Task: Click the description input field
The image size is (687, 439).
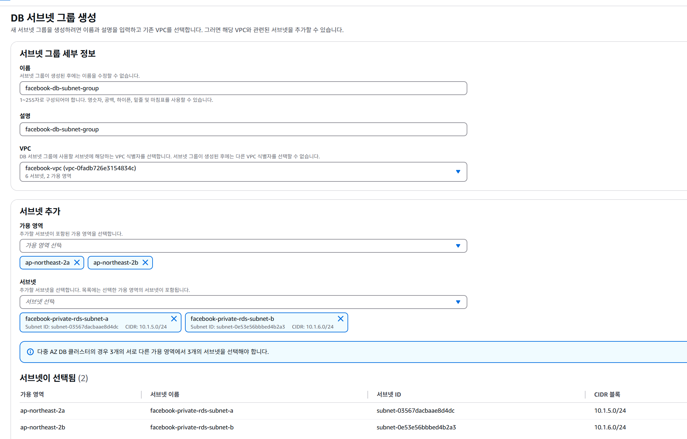Action: coord(243,129)
